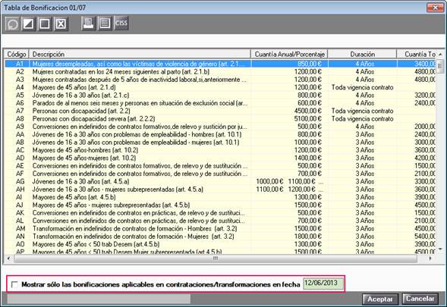447x307 pixels.
Task: Click the vertical scrollbar up arrow
Action: [x=440, y=54]
